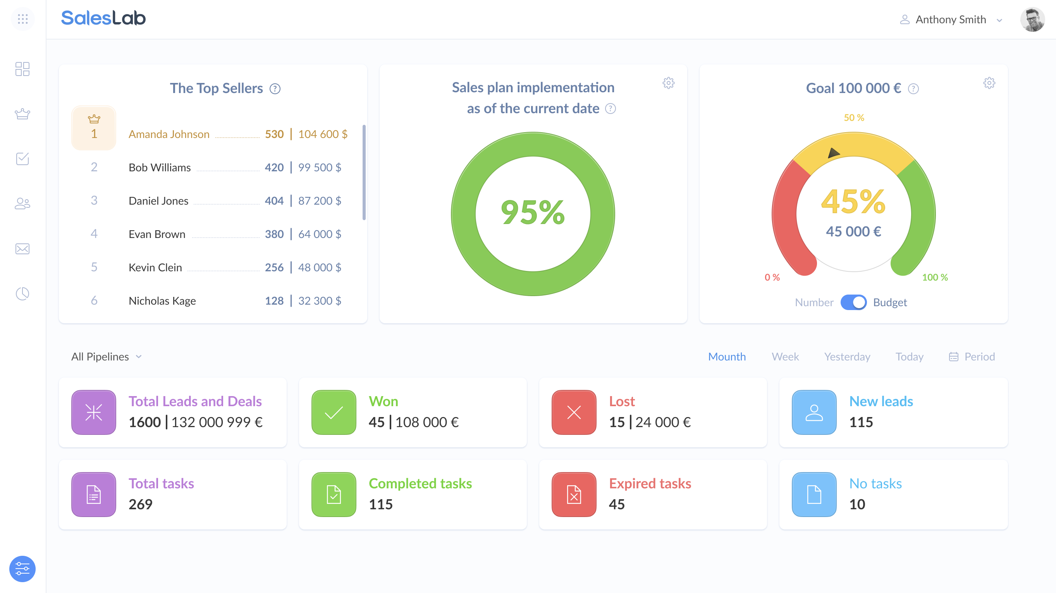Viewport: 1056px width, 593px height.
Task: Open the dashboard grid icon in sidebar
Action: (x=22, y=70)
